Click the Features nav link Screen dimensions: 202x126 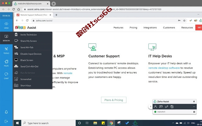point(118,27)
